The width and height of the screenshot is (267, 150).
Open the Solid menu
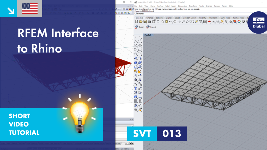[167, 6]
